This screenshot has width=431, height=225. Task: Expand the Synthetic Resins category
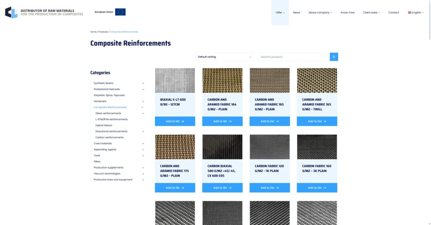[x=143, y=83]
